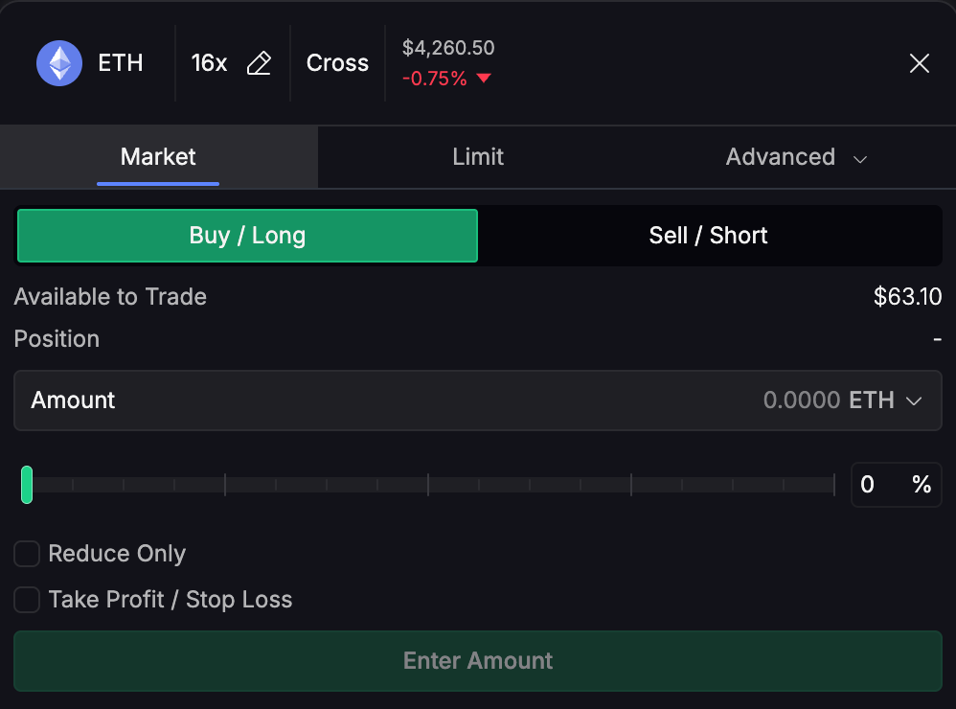Click the red downward price triangle
Image resolution: width=956 pixels, height=709 pixels.
pyautogui.click(x=484, y=79)
